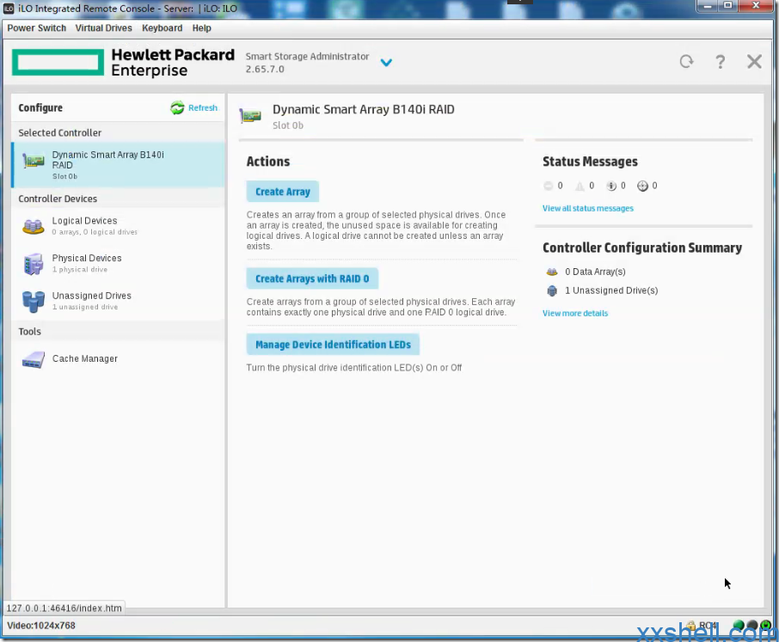The image size is (779, 642).
Task: Click the Create Array button
Action: tap(282, 192)
